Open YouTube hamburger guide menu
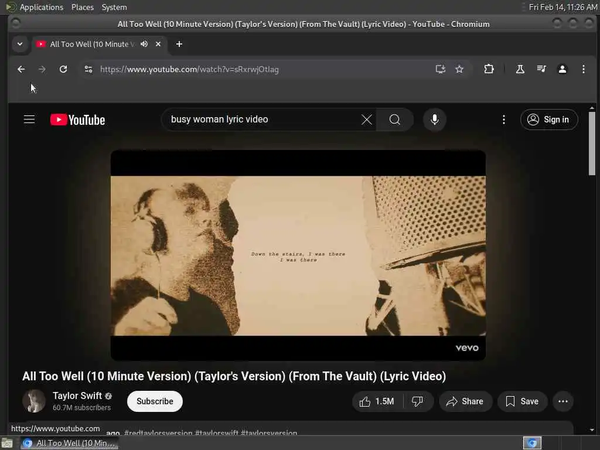The height and width of the screenshot is (450, 600). (x=29, y=120)
